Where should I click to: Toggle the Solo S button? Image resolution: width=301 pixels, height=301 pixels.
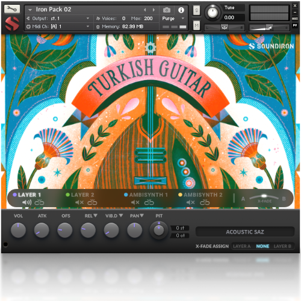196,10
